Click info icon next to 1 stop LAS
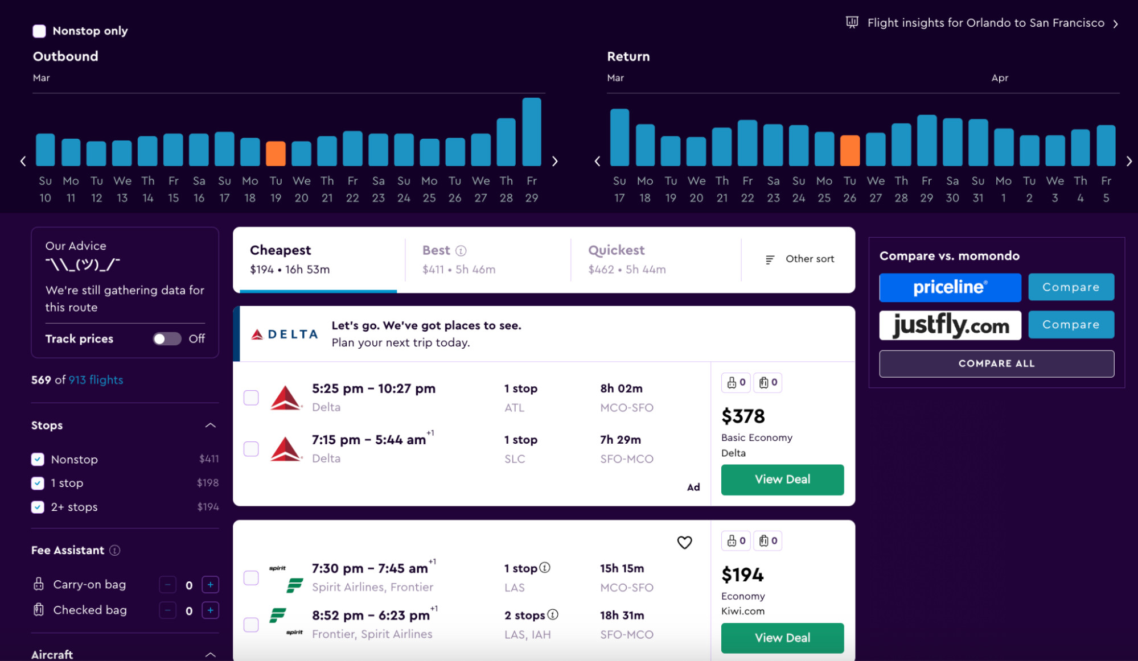 click(x=545, y=568)
